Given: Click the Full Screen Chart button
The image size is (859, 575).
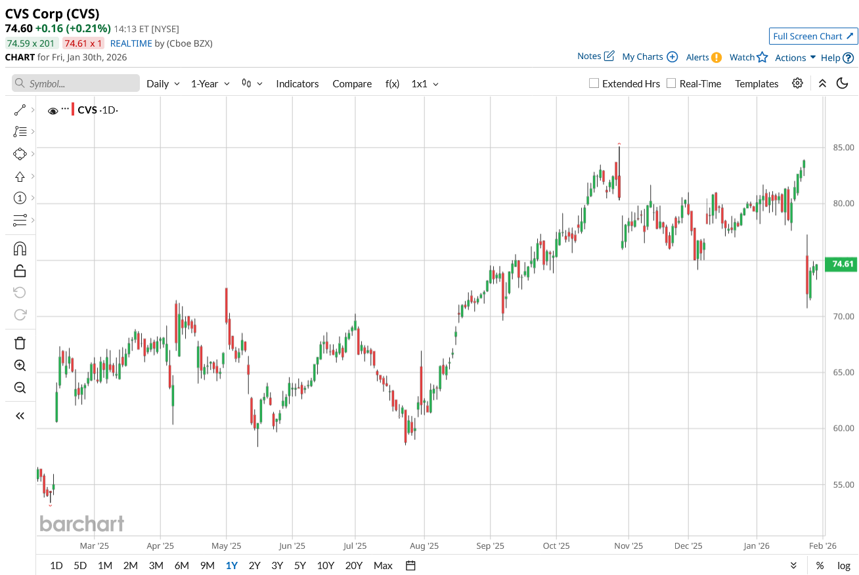Looking at the screenshot, I should pos(813,36).
